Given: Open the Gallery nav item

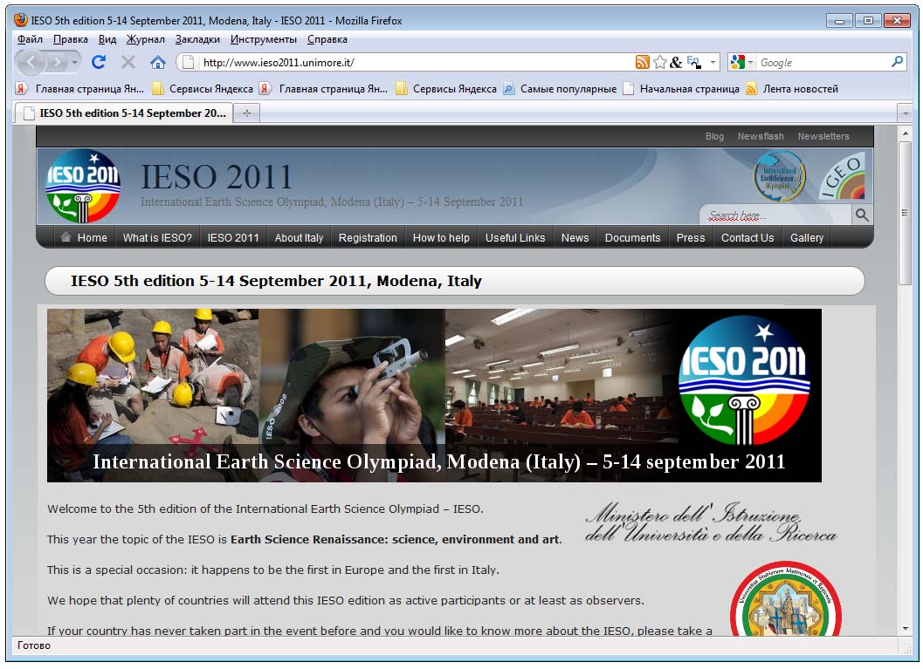Looking at the screenshot, I should (x=807, y=237).
